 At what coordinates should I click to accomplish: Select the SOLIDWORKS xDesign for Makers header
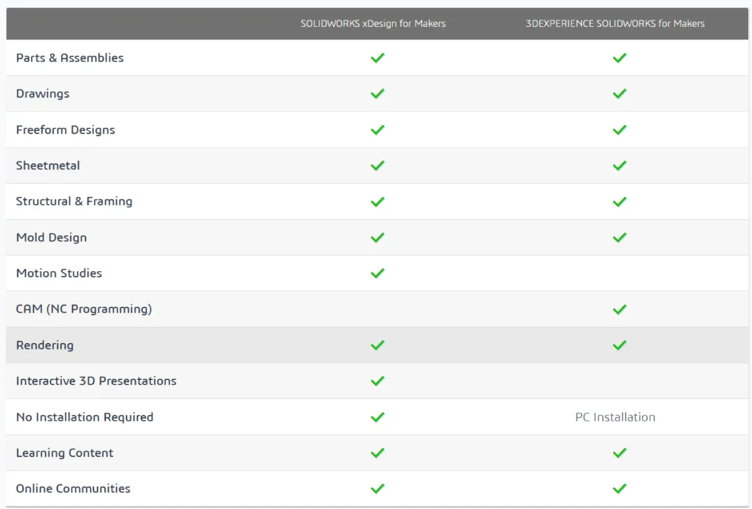pyautogui.click(x=373, y=24)
